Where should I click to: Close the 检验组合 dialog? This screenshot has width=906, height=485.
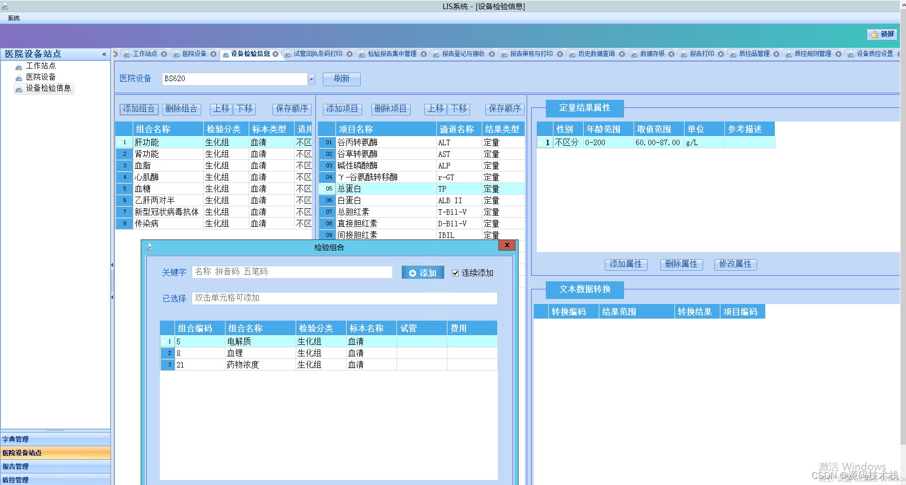[507, 245]
